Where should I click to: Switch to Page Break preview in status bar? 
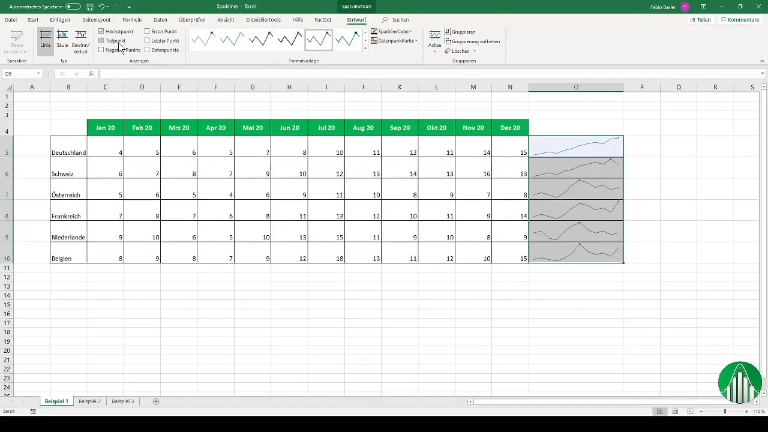690,411
